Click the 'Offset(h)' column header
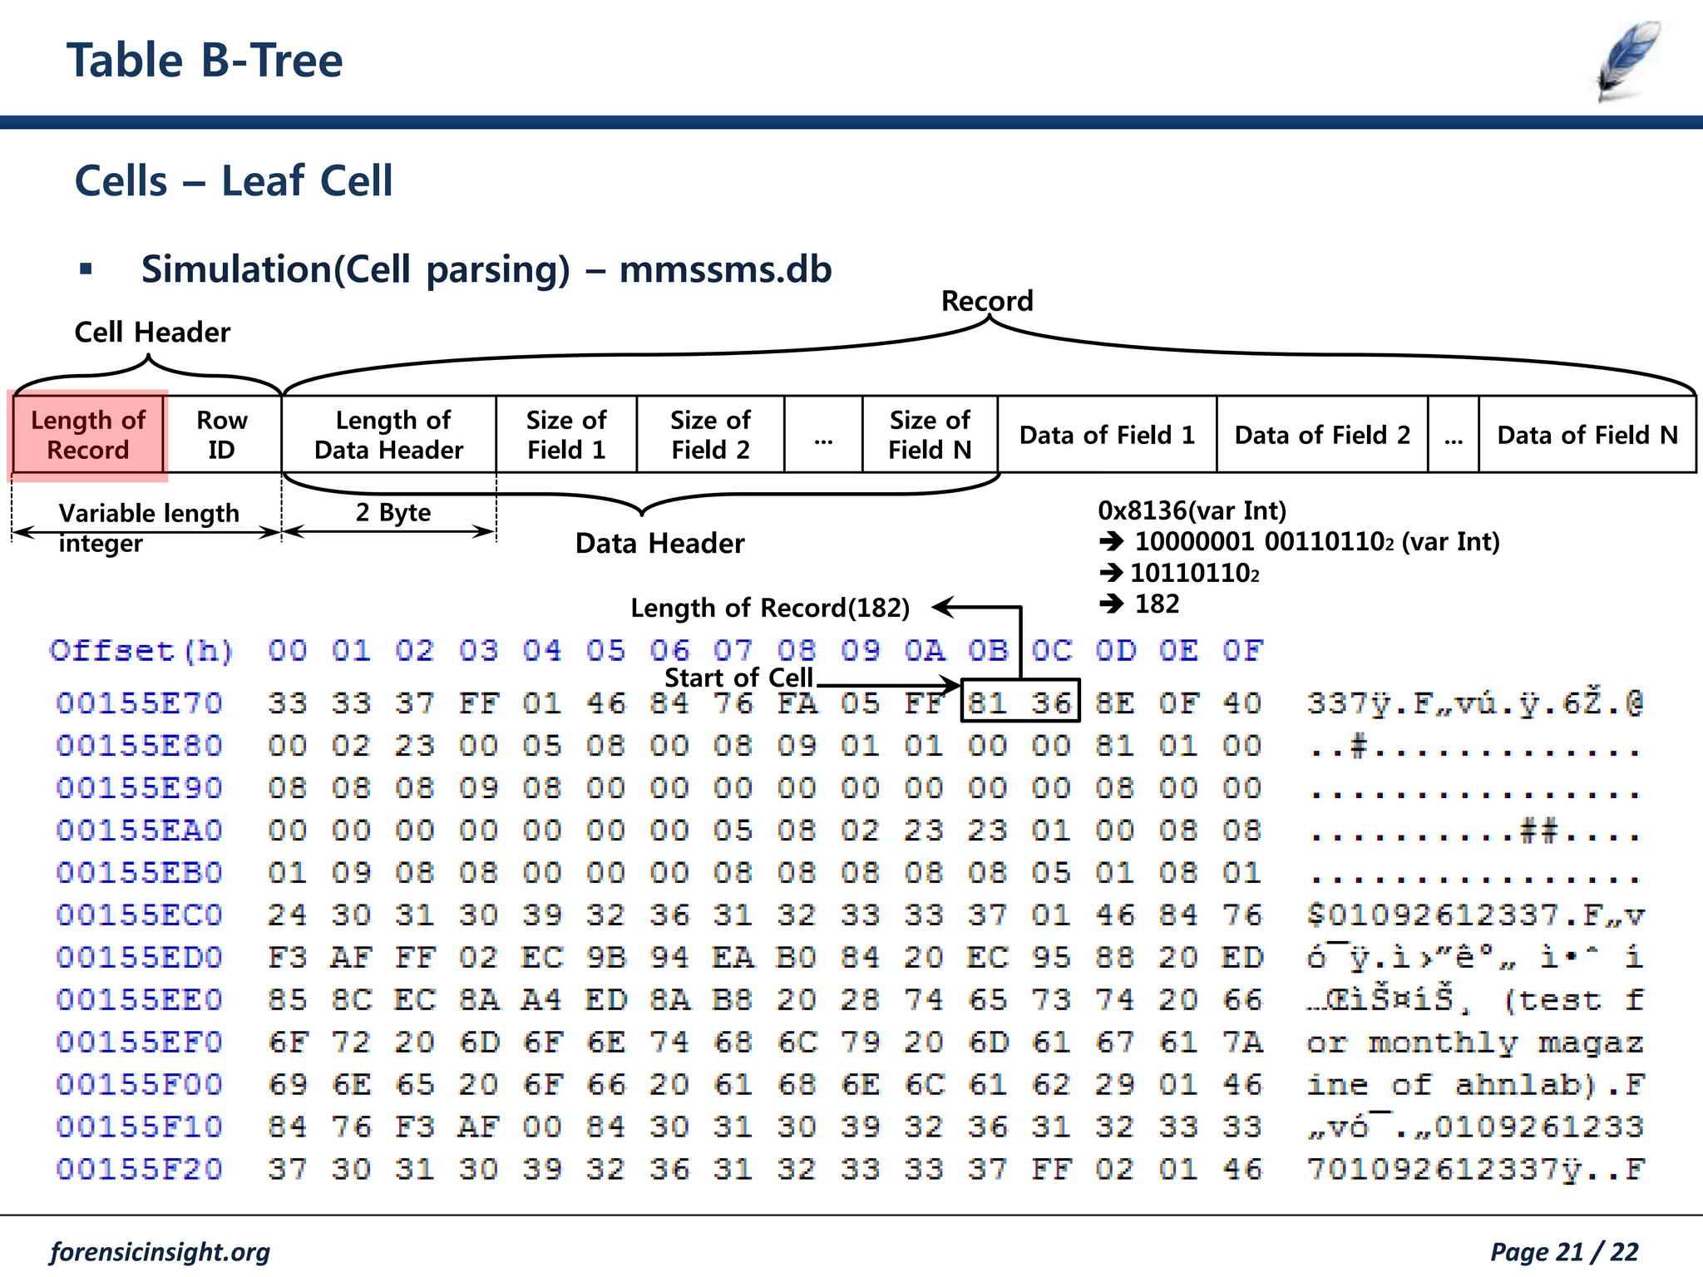Viewport: 1703px width, 1277px height. pyautogui.click(x=141, y=650)
